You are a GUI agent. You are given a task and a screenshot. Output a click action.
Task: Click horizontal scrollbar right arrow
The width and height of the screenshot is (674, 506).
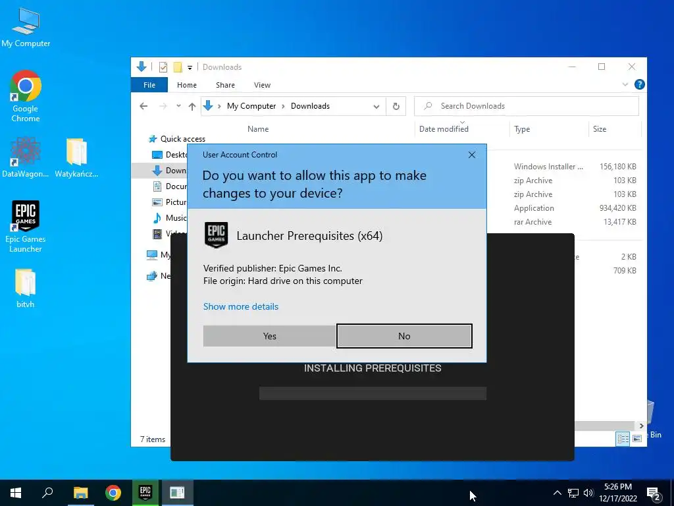tap(641, 426)
